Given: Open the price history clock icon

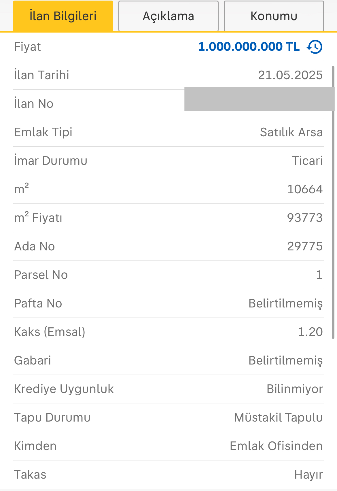Looking at the screenshot, I should pyautogui.click(x=315, y=47).
